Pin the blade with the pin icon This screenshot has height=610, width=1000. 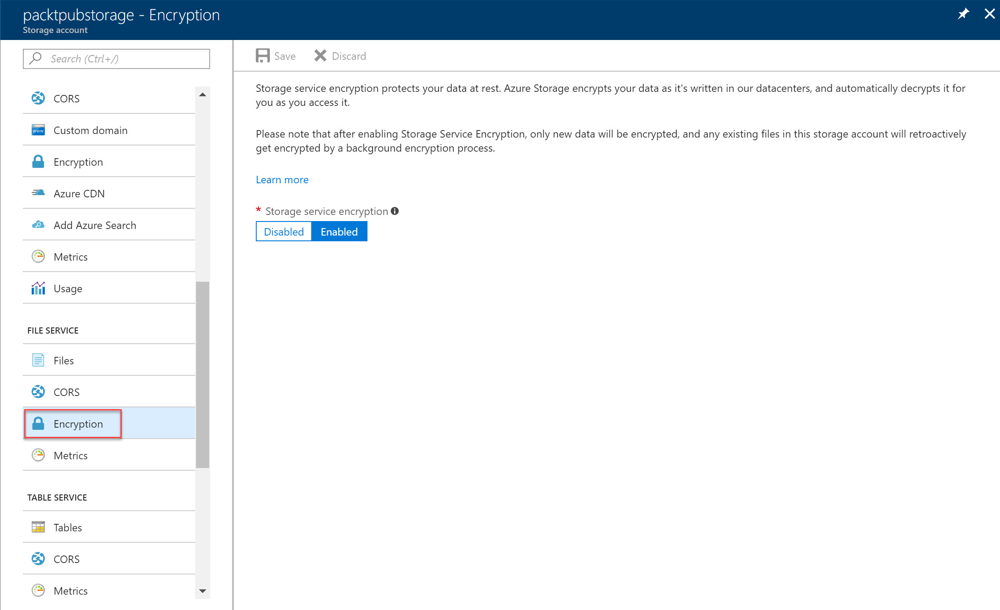963,14
